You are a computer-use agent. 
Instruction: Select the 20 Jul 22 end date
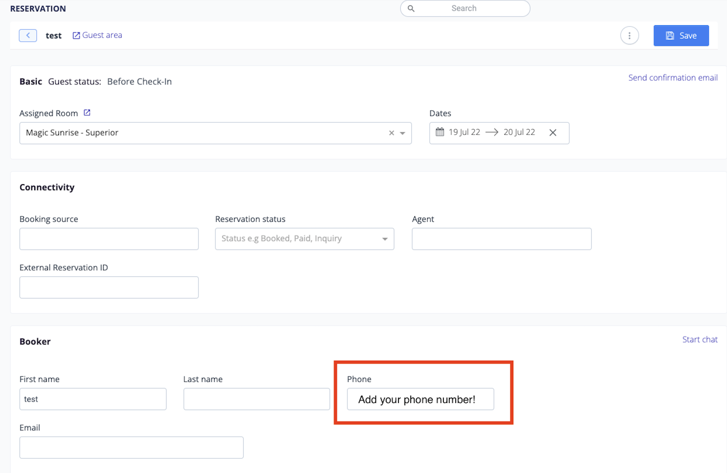tap(519, 132)
